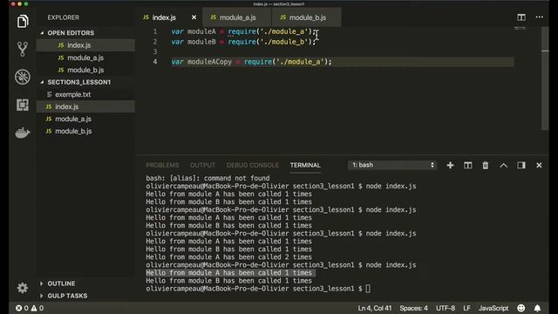Screen dimensions: 558x314
Task: Switch to the index.js editor tab
Action: (x=164, y=17)
